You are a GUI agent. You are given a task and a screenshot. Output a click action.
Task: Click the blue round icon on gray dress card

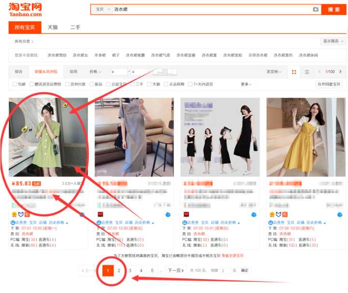(168, 214)
